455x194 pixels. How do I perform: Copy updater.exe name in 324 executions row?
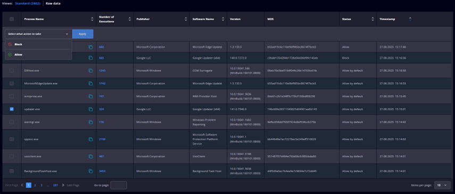[x=90, y=109]
